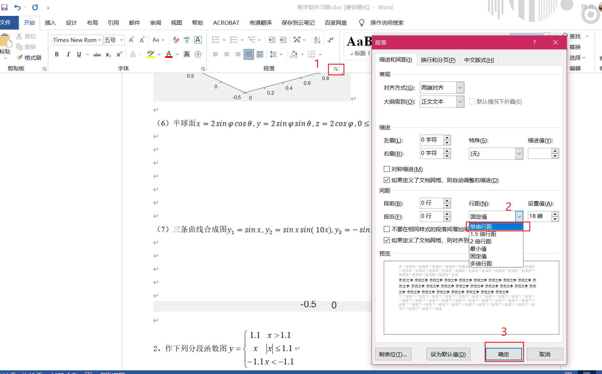
Task: Clear all formatting with the eraser icon
Action: pyautogui.click(x=176, y=40)
